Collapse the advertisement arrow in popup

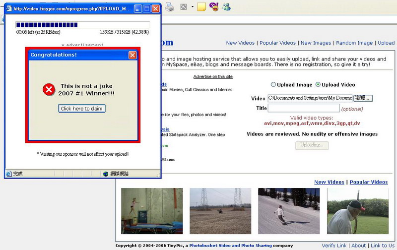64,45
